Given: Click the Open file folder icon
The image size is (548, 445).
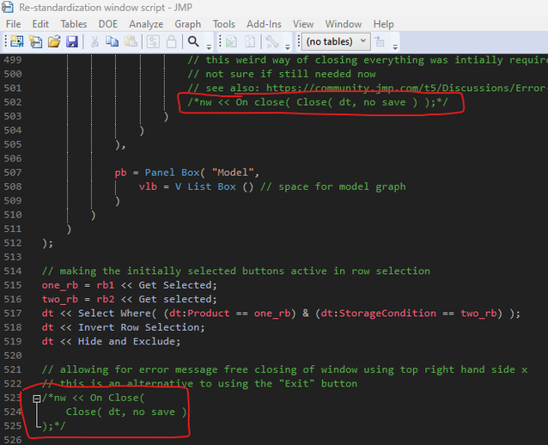Looking at the screenshot, I should (x=54, y=41).
